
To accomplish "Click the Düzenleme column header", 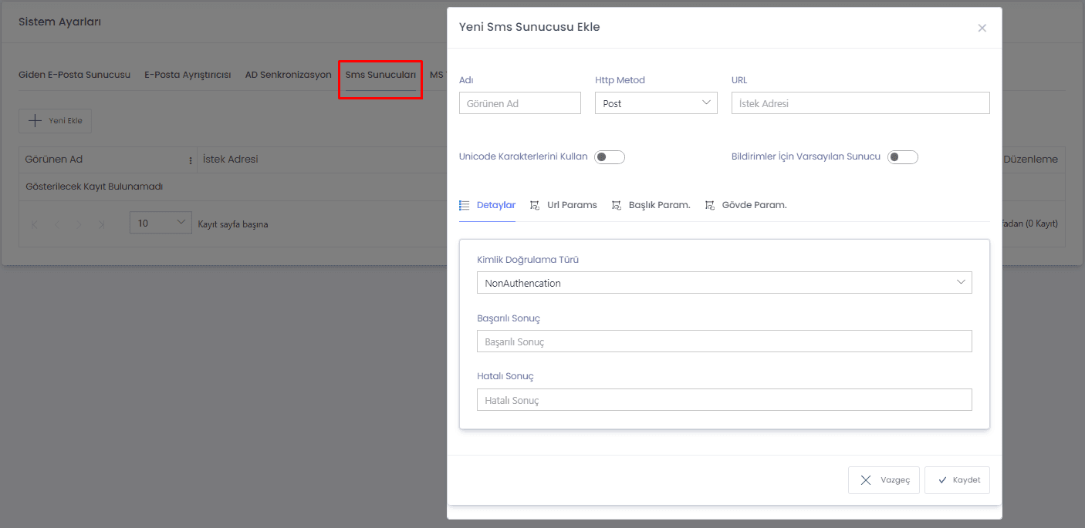I will click(1030, 160).
